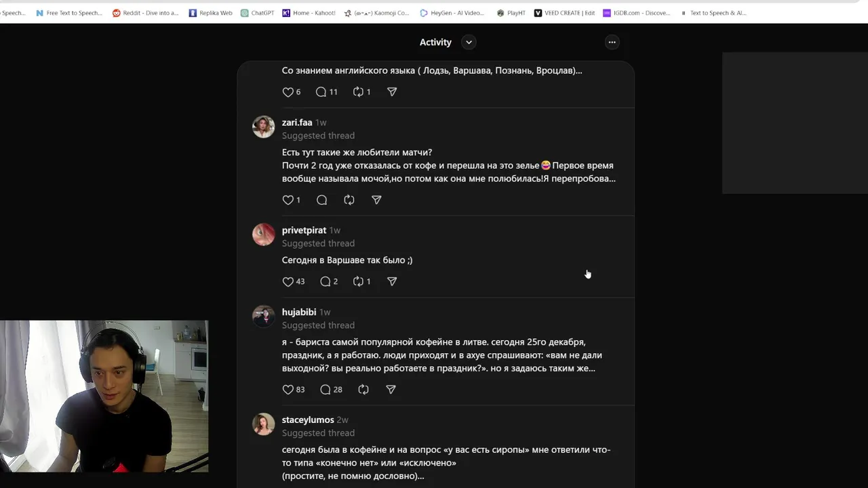This screenshot has width=868, height=488.
Task: Open the Reddit bookmark in bookmarks bar
Action: [146, 13]
